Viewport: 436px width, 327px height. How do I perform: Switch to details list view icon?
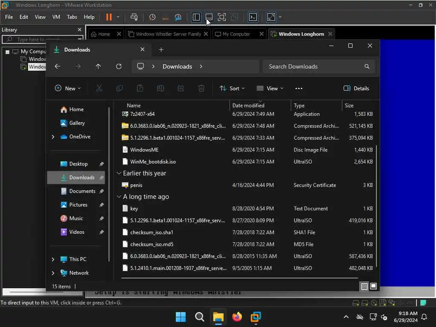point(364,286)
